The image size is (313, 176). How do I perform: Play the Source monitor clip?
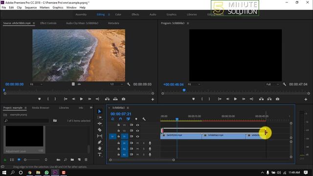pos(81,99)
